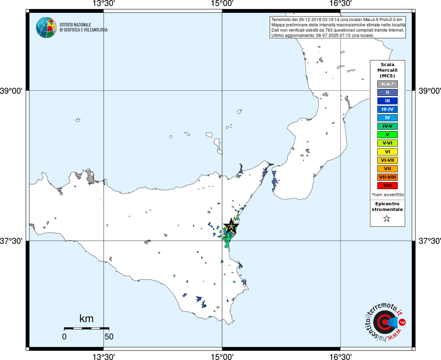The height and width of the screenshot is (360, 441).
Task: Click the epicenter star on the map
Action: [x=231, y=226]
